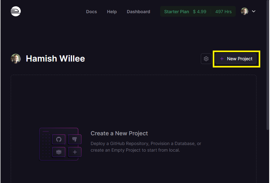This screenshot has width=276, height=183.
Task: Click the Hamish Willee workspace name
Action: [x=55, y=58]
